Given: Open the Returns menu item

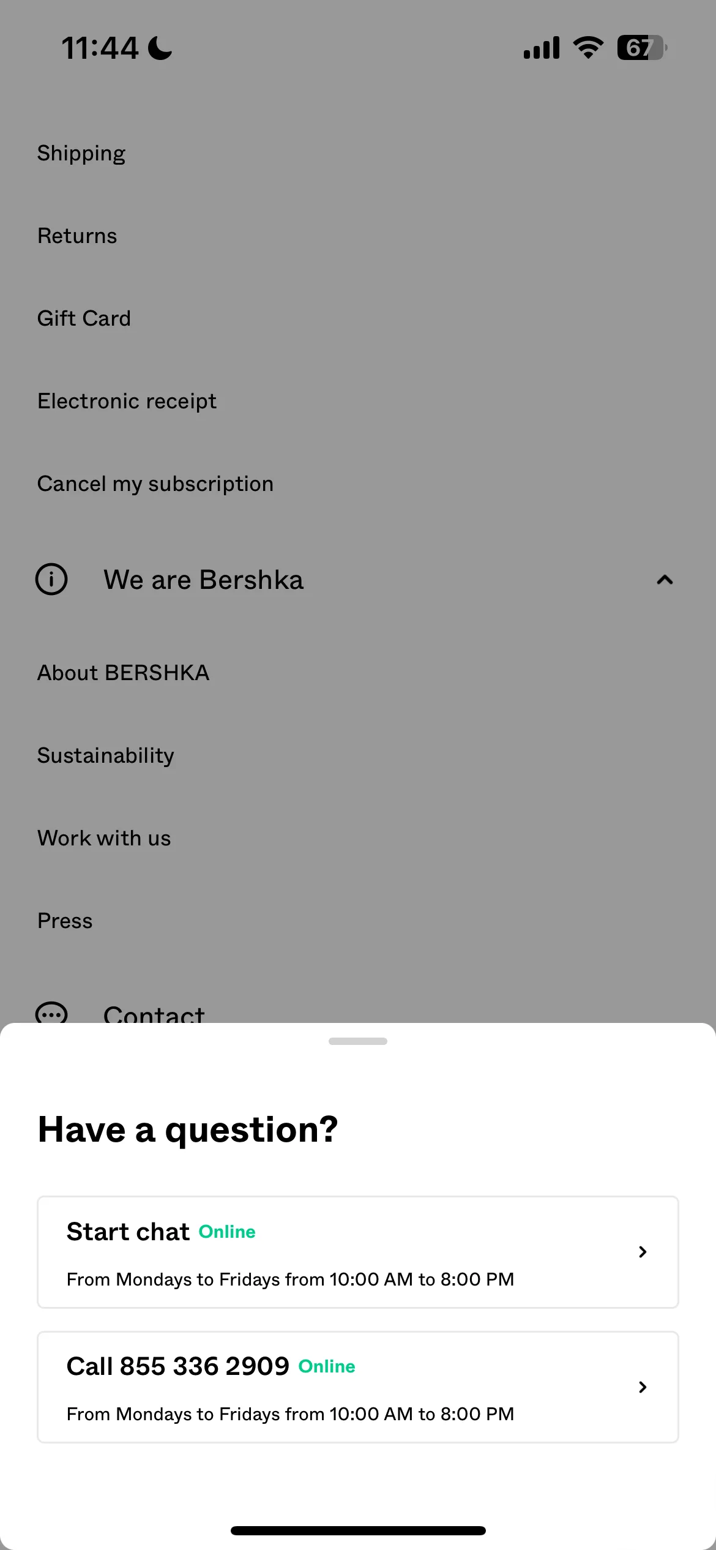Looking at the screenshot, I should click(77, 236).
